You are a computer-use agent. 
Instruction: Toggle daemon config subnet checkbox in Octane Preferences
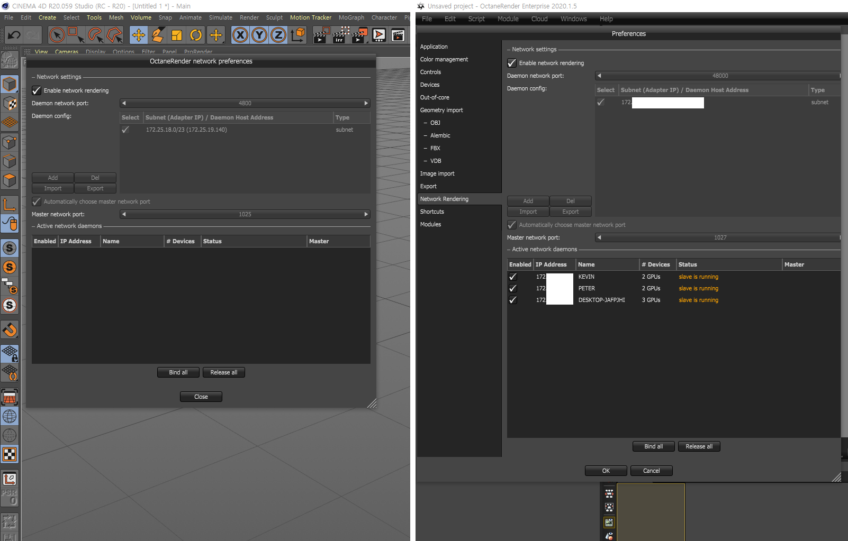click(601, 102)
